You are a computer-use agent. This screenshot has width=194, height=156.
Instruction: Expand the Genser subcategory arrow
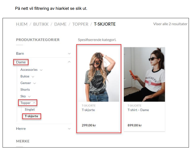pyautogui.click(x=35, y=83)
